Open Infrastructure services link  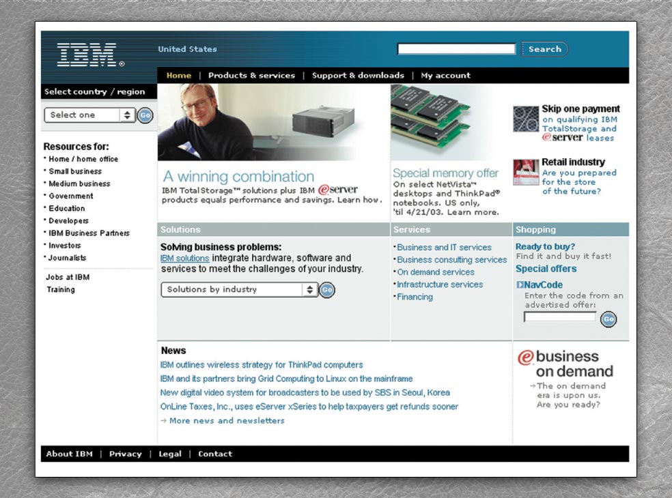[440, 284]
